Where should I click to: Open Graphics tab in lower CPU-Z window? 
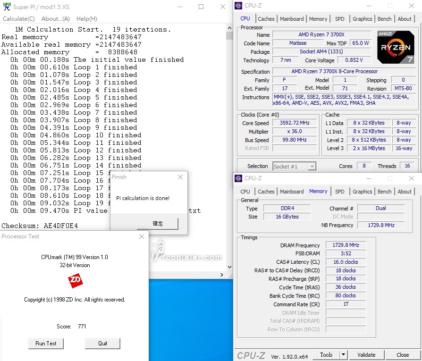(362, 192)
